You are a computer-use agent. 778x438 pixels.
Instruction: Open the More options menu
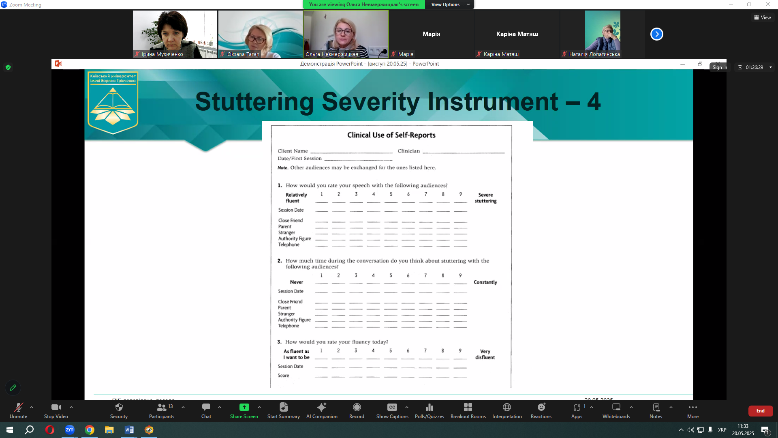[693, 410]
